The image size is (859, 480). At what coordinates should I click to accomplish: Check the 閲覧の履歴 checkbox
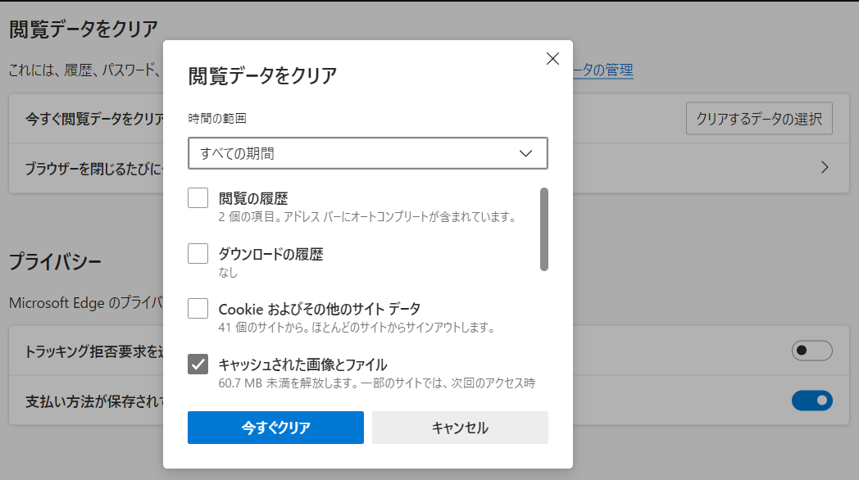pos(198,198)
